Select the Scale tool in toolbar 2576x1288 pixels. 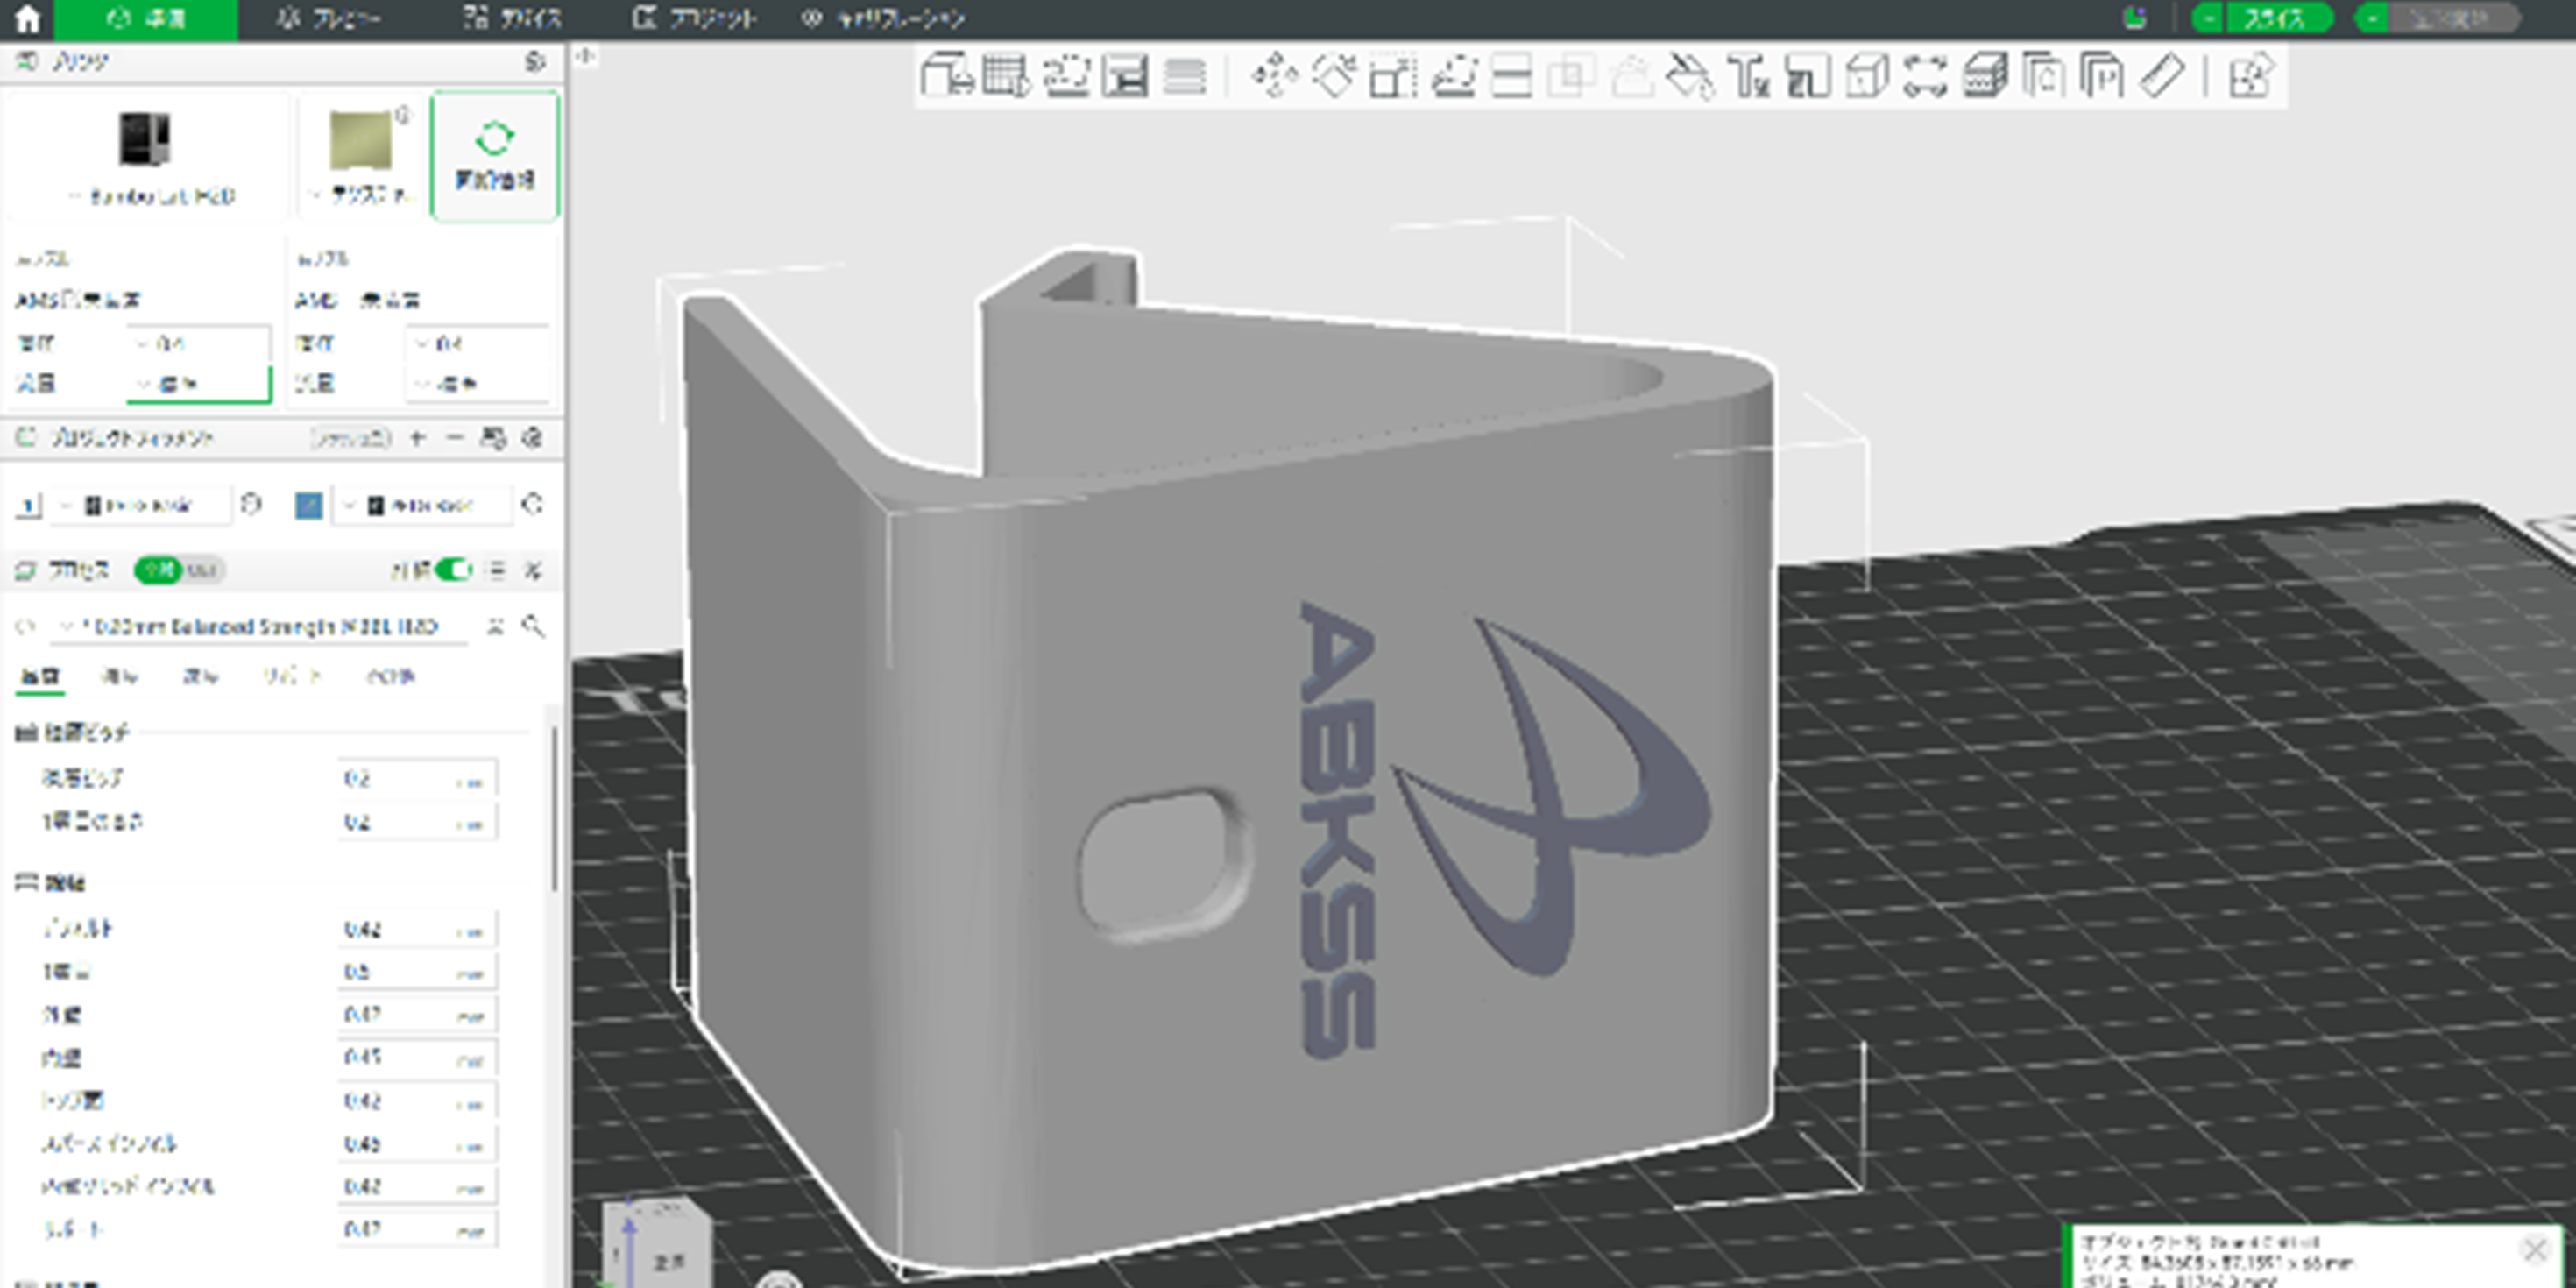[1393, 75]
